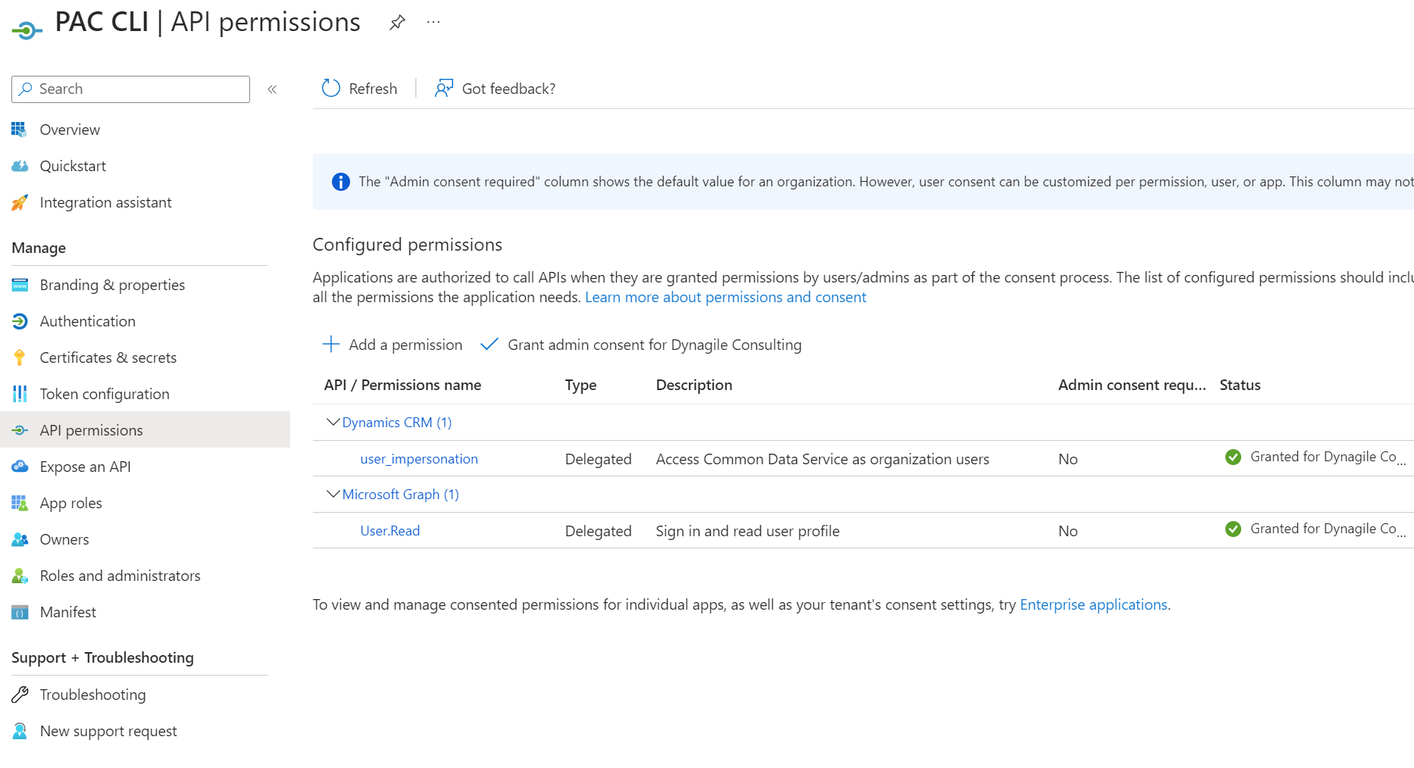Collapse the sidebar with the double chevron

(272, 89)
